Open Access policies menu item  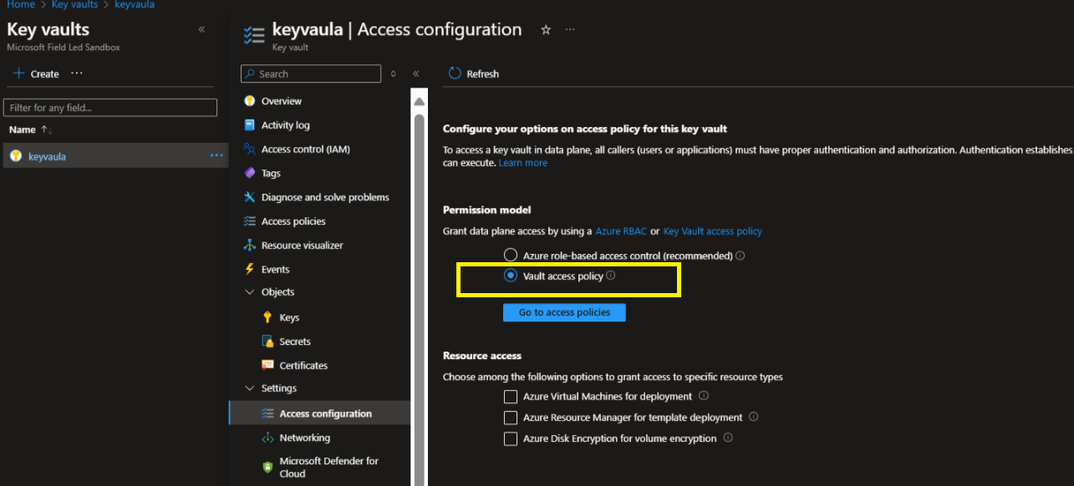(293, 221)
